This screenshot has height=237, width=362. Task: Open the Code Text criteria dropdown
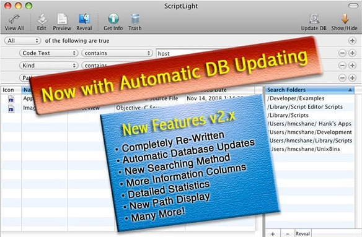[48, 53]
